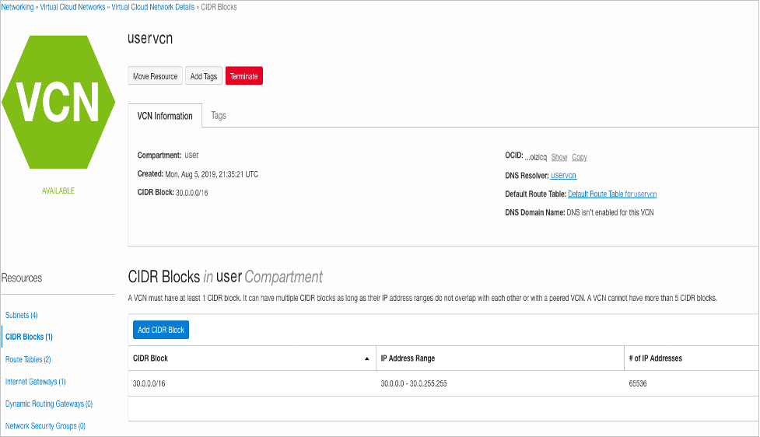Click the Add CIDR Block button

(x=161, y=330)
